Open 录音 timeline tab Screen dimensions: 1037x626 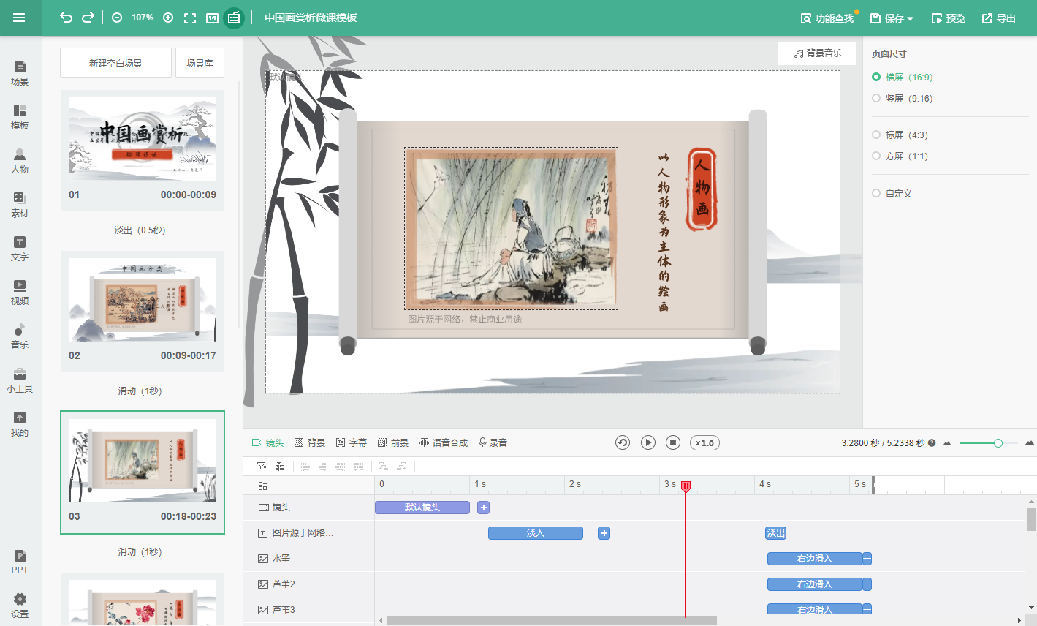pos(493,442)
